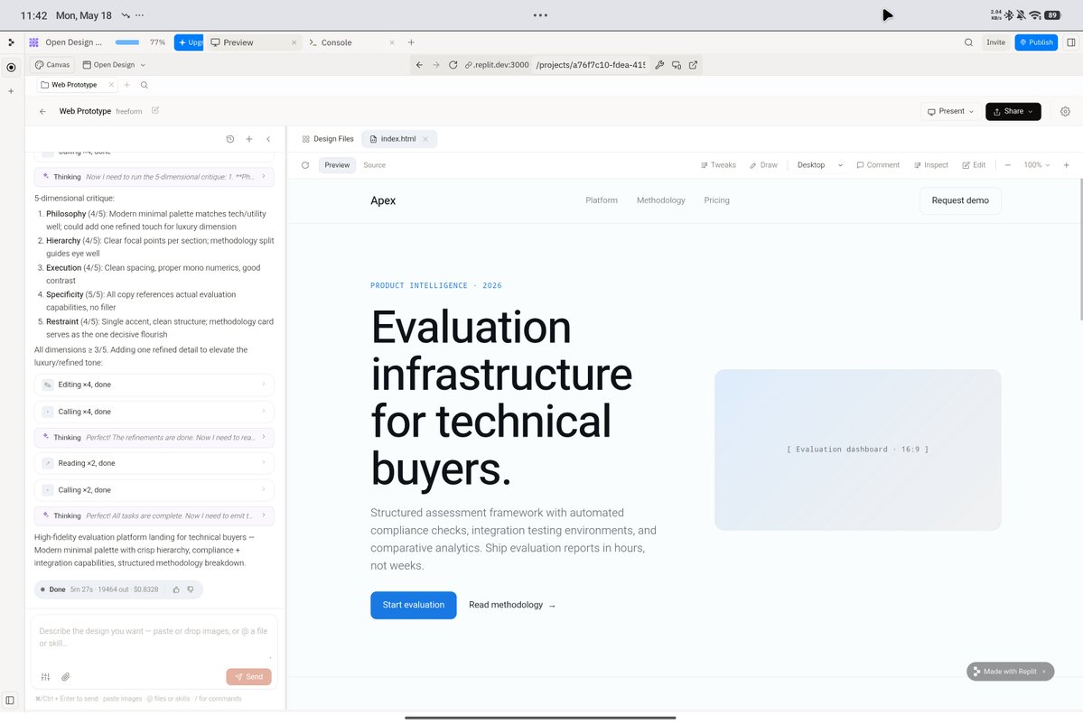This screenshot has width=1083, height=724.
Task: Toggle the Canvas view button
Action: click(x=52, y=65)
